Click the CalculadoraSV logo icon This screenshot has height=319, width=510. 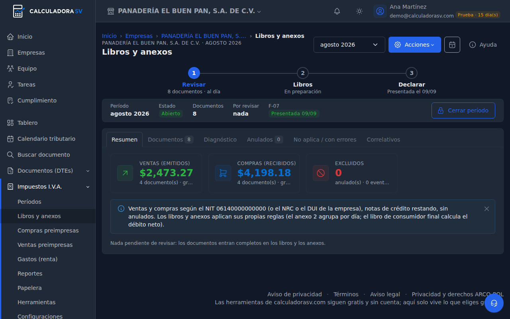click(18, 11)
